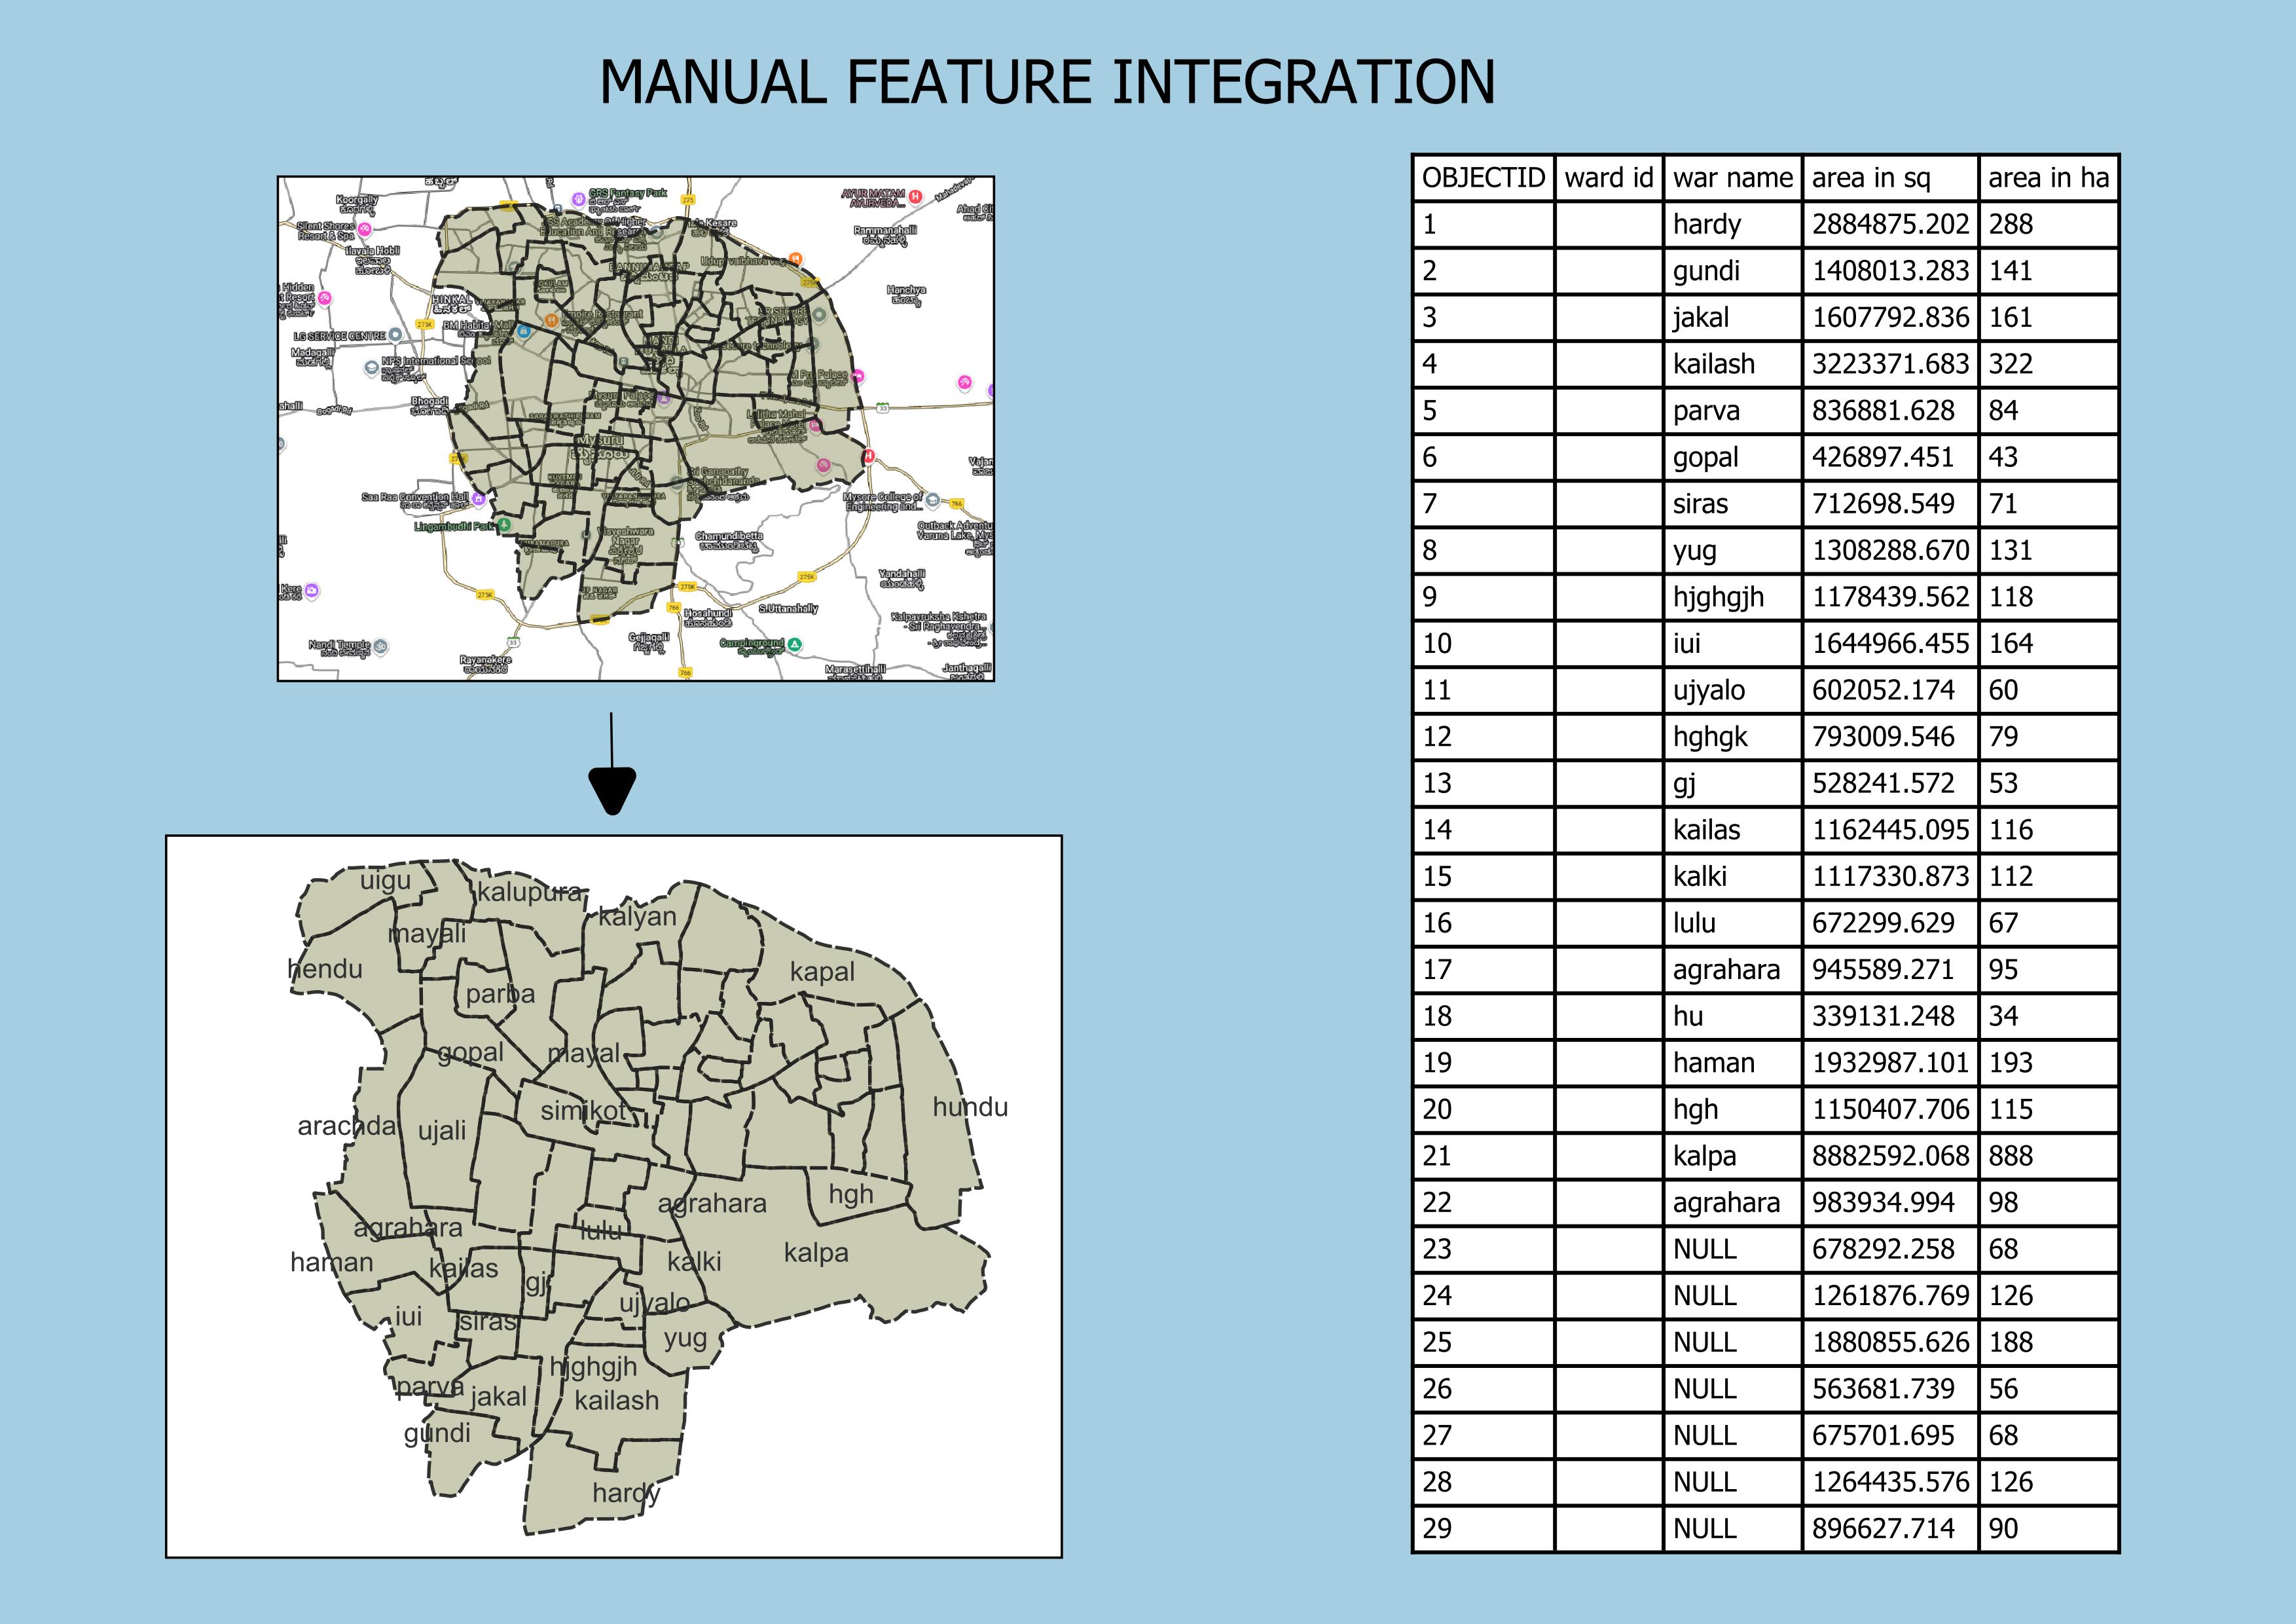Click the NPS International School marker icon

[371, 369]
